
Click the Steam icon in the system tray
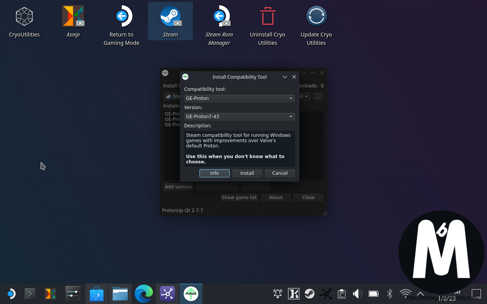tap(309, 294)
